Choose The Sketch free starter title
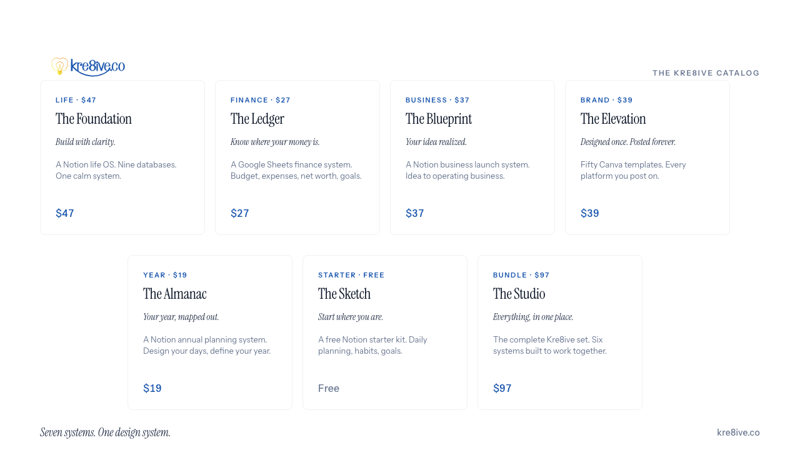The height and width of the screenshot is (450, 800). 344,294
